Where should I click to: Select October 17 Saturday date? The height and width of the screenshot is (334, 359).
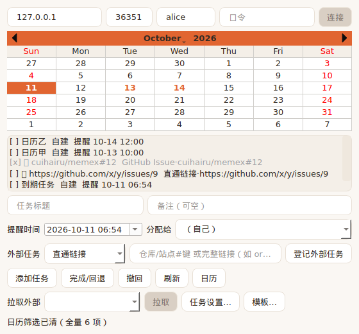327,88
